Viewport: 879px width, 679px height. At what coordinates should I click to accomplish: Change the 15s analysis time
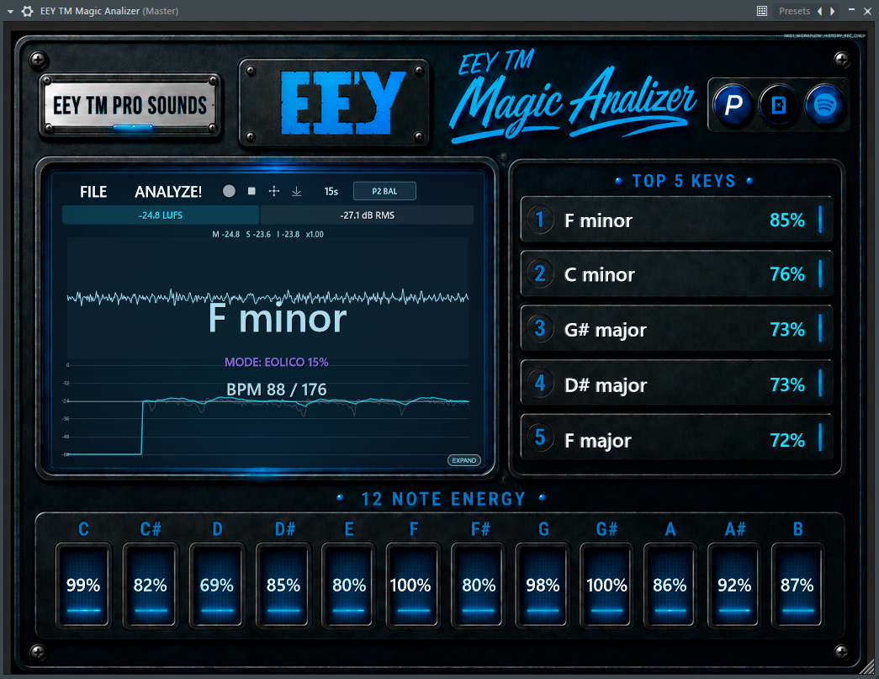(x=331, y=192)
